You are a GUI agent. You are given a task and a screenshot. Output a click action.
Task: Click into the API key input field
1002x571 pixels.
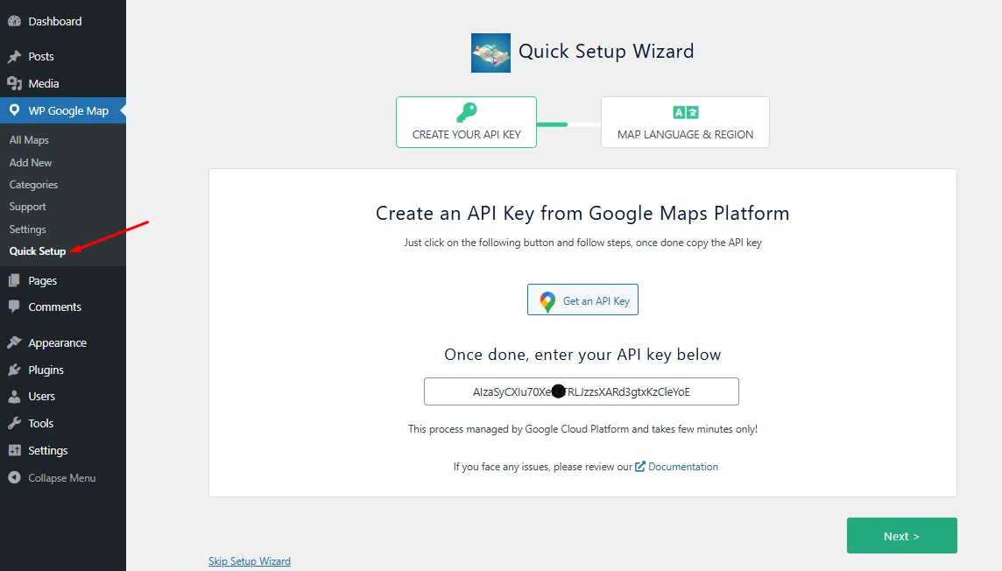tap(582, 391)
